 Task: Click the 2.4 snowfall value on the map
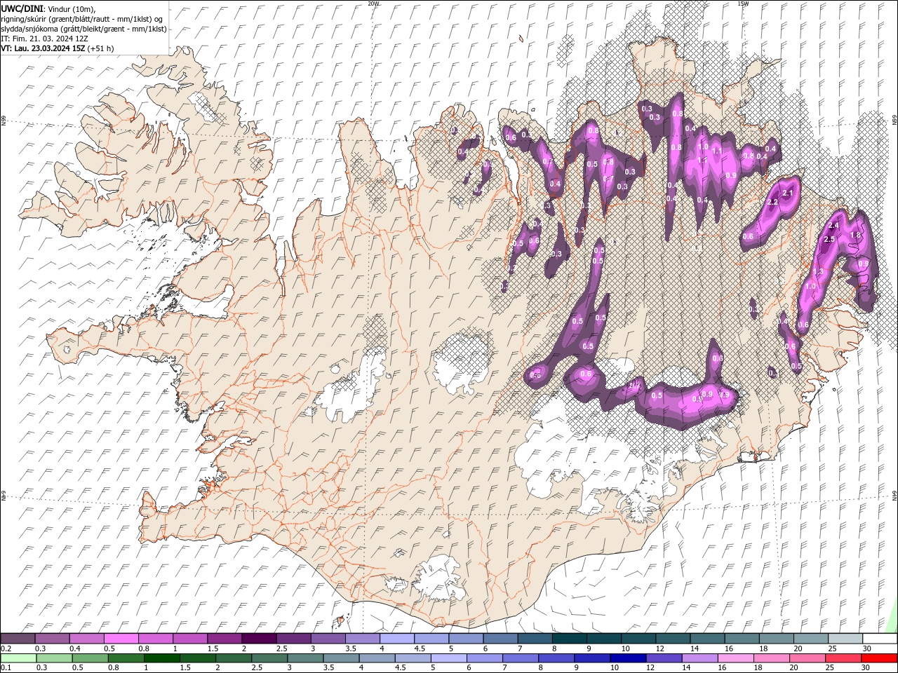[x=834, y=226]
